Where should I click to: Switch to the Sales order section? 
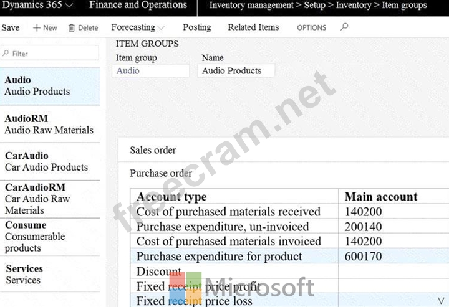(153, 150)
